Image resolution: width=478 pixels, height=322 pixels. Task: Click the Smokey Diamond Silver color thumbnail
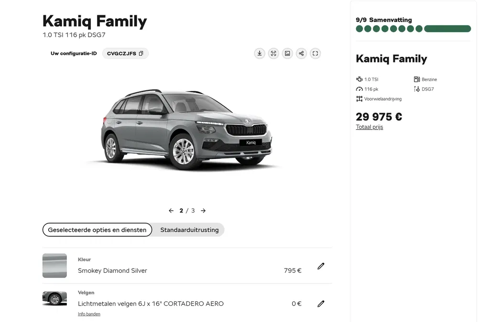[x=54, y=265]
